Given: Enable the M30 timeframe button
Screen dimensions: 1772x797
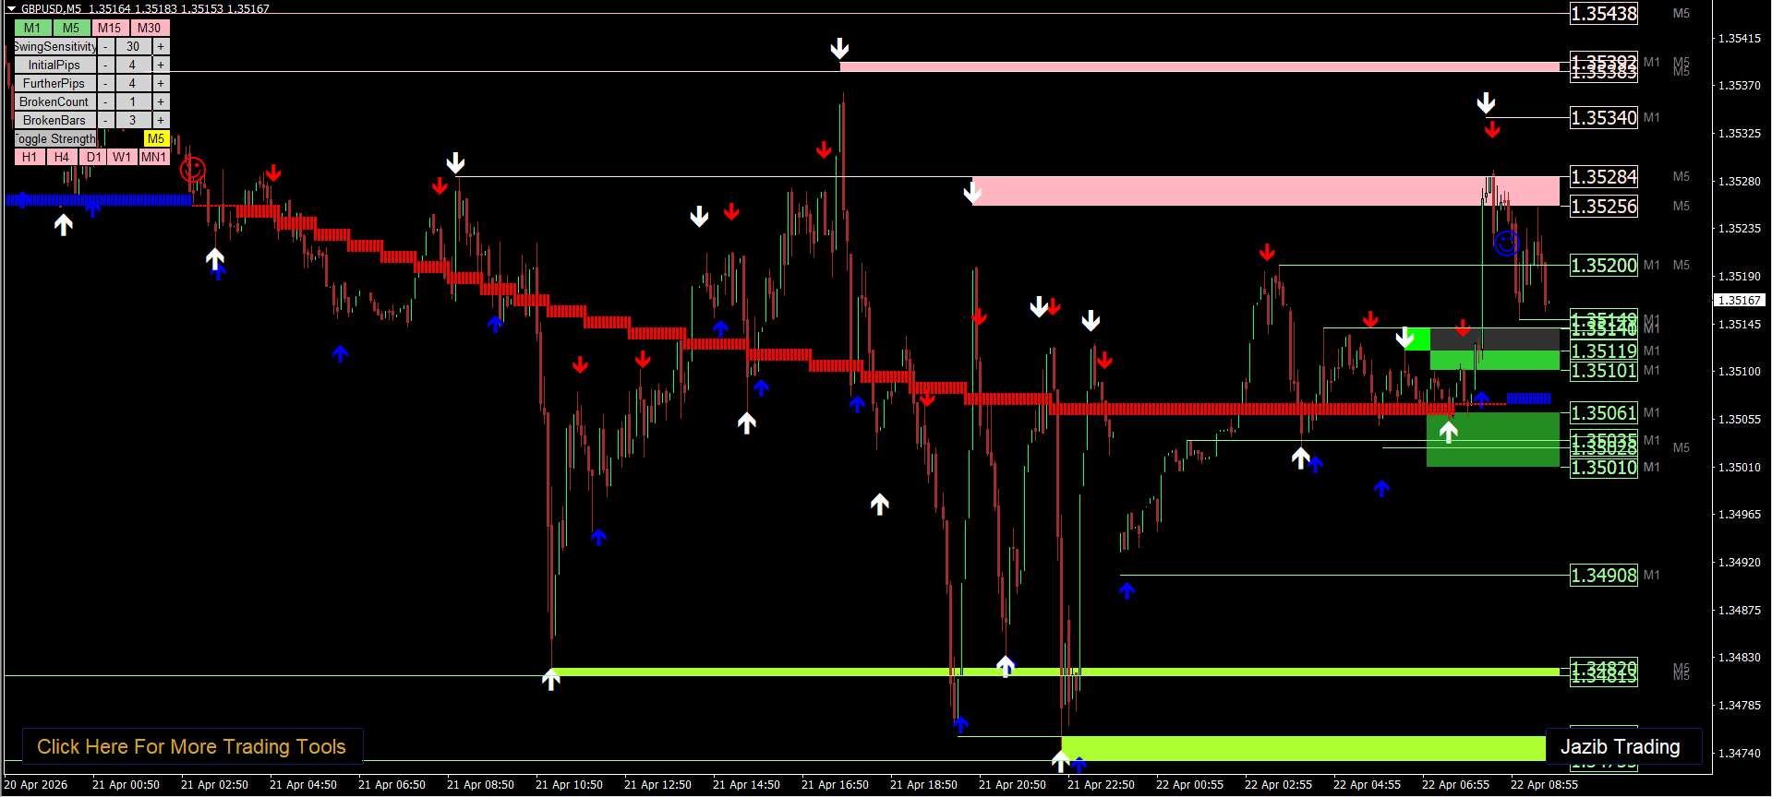Looking at the screenshot, I should tap(150, 28).
